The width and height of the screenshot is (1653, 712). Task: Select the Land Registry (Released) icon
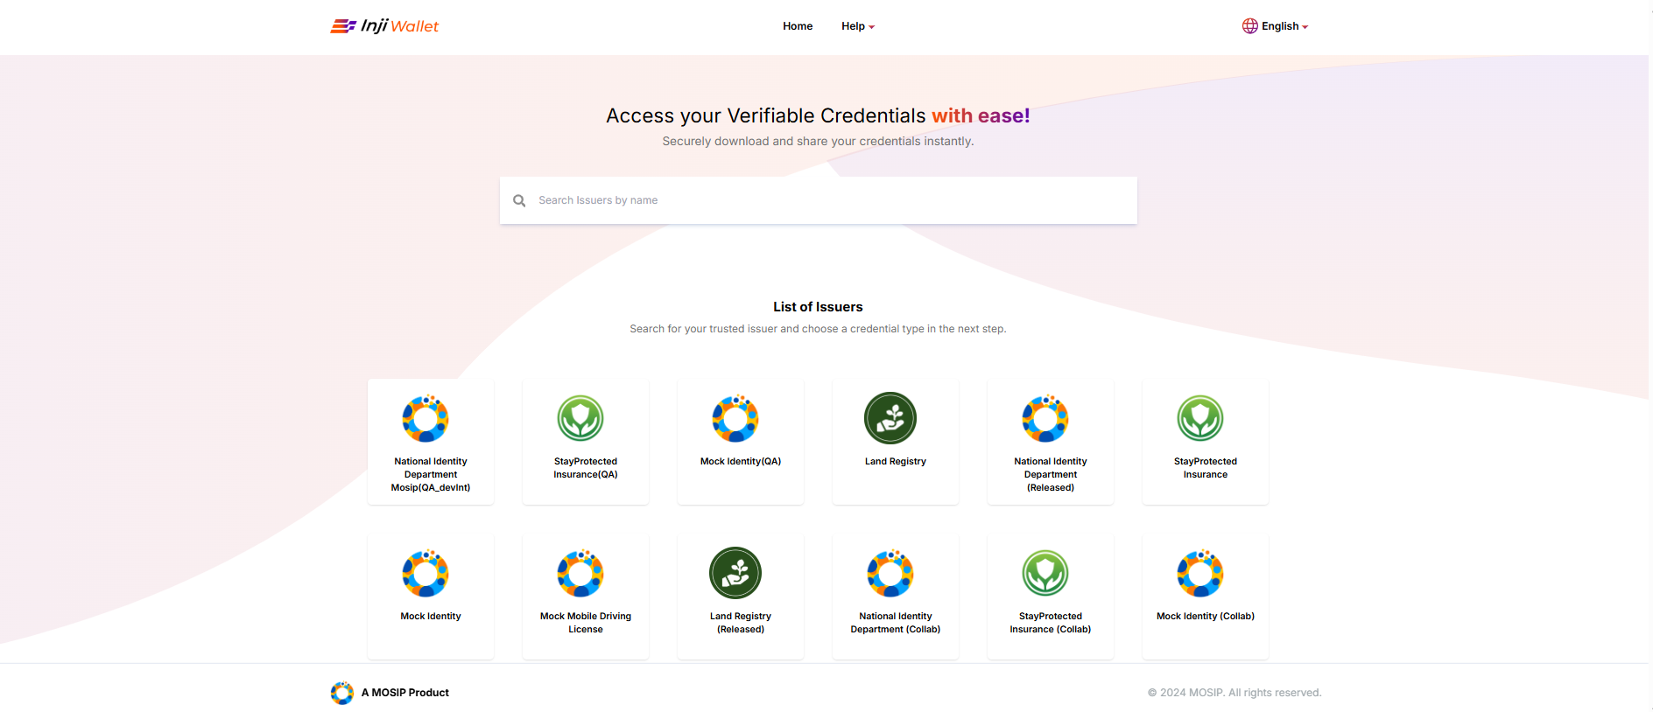click(735, 573)
